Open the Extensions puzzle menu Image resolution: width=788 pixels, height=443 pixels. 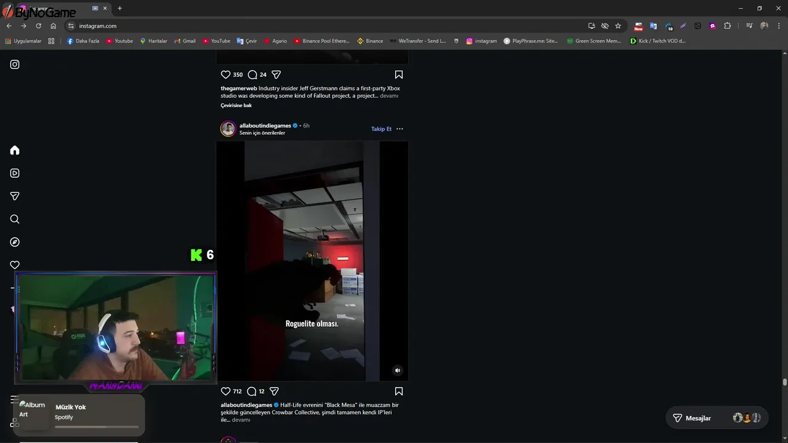[727, 26]
